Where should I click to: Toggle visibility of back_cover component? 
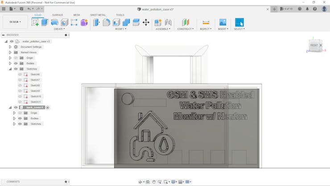[16, 107]
